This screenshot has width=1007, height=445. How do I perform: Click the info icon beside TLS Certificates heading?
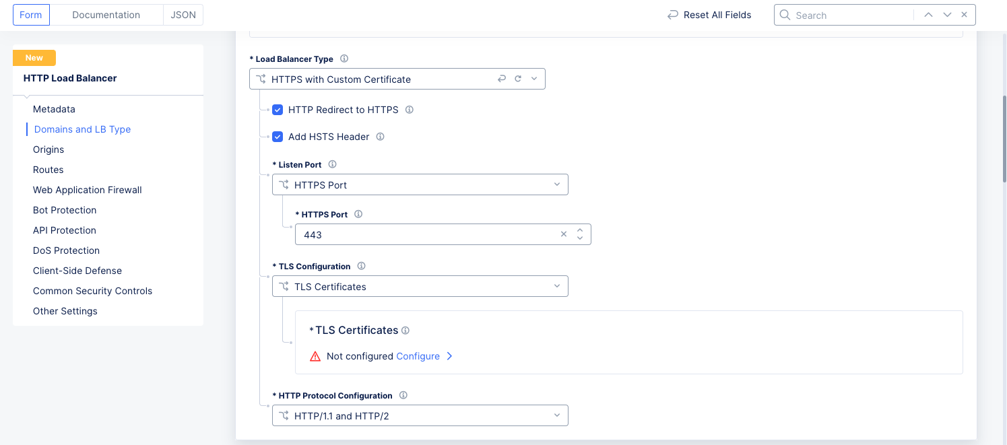pyautogui.click(x=405, y=330)
